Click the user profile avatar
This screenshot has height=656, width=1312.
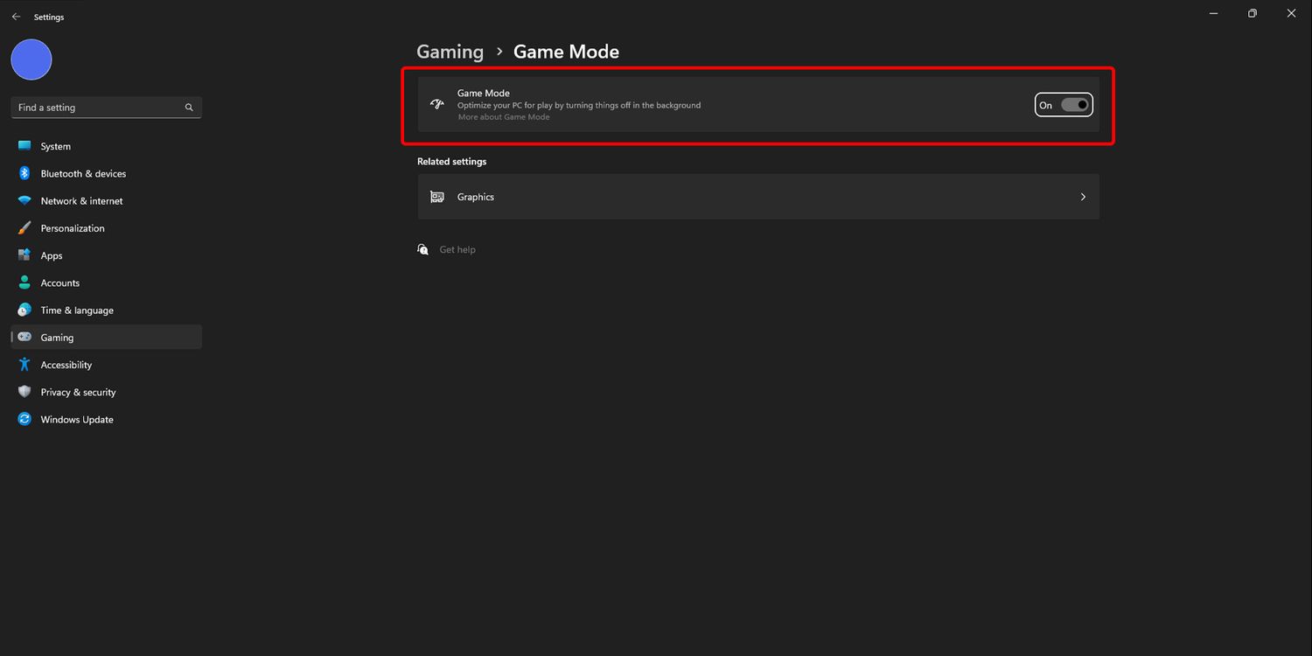[x=31, y=59]
